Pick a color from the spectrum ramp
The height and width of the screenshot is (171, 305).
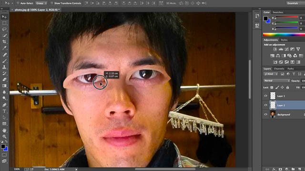[x=284, y=35]
